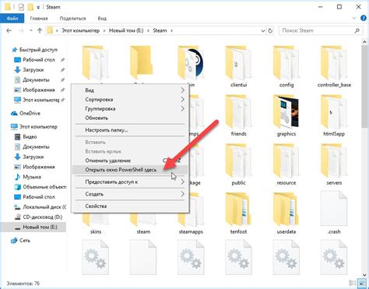This screenshot has width=369, height=289.
Task: Expand the Вид context submenu
Action: 130,90
